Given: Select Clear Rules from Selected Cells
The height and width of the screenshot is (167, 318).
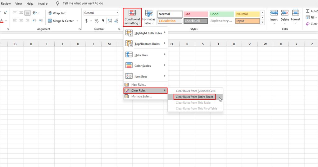Looking at the screenshot, I should pos(195,91).
